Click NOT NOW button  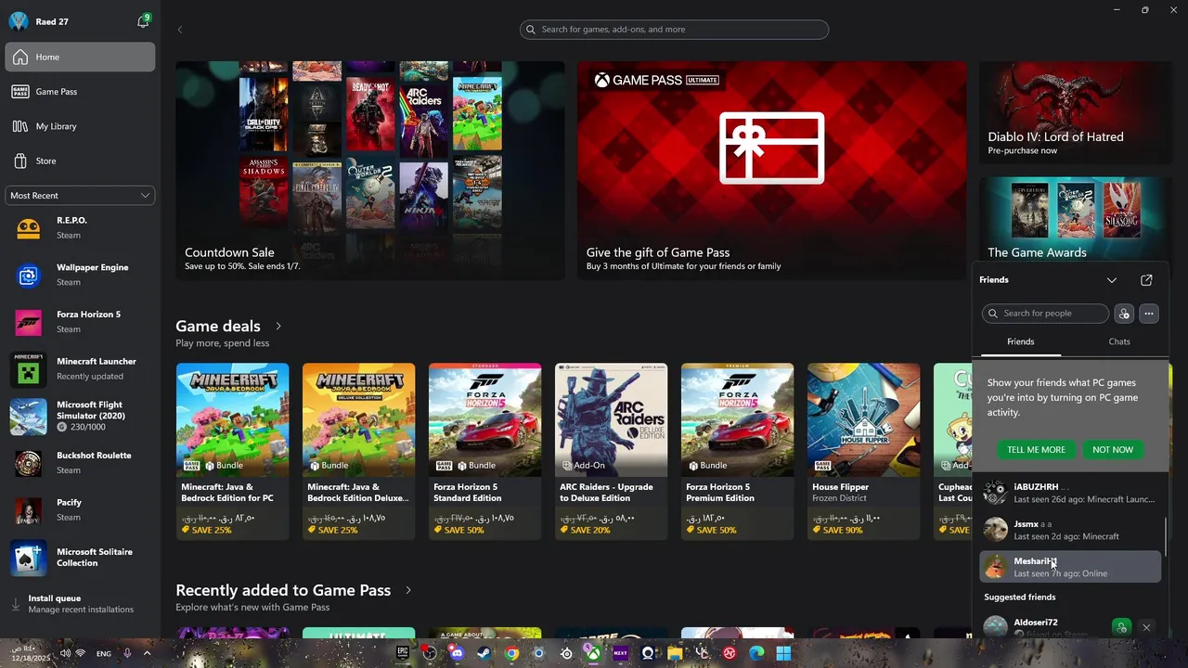click(1113, 450)
